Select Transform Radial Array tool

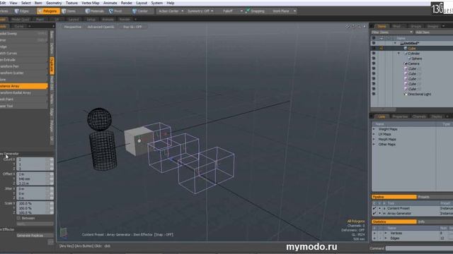click(x=23, y=92)
